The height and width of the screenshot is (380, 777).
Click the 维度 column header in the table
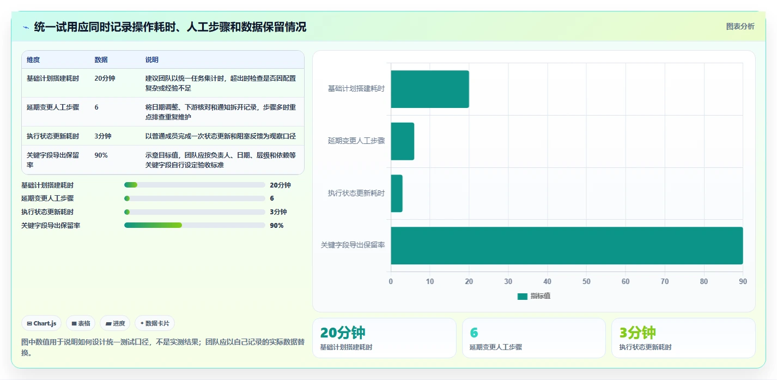(33, 60)
